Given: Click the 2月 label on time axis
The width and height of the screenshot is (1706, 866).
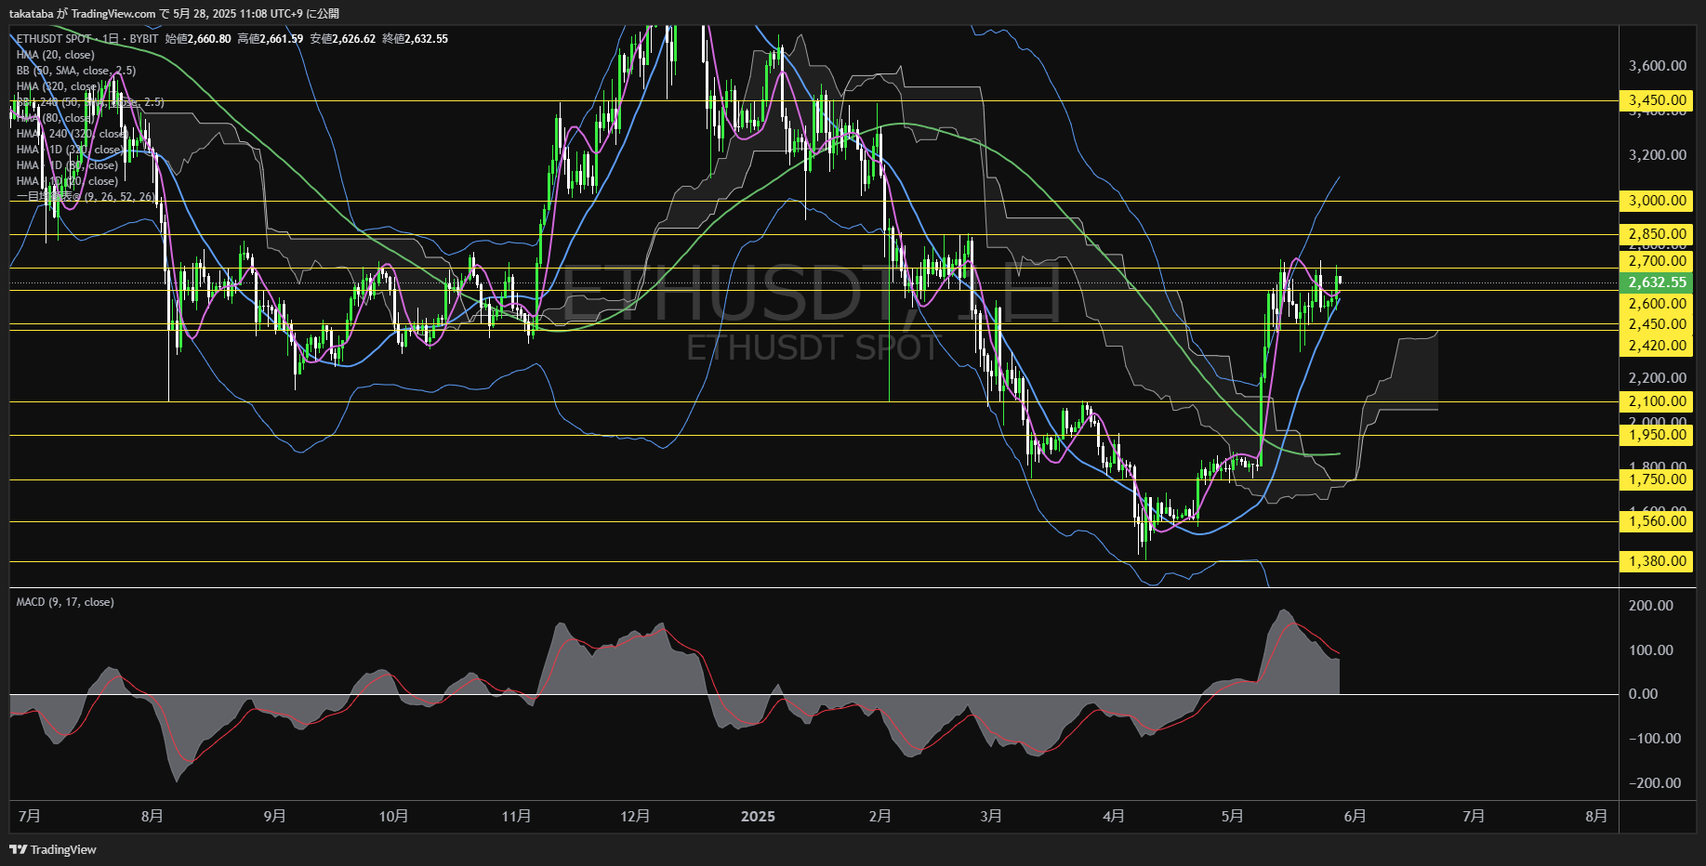Looking at the screenshot, I should (x=879, y=816).
